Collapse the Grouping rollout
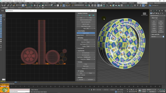Image resolution: width=166 pixels, height=93 pixels. click(x=80, y=62)
